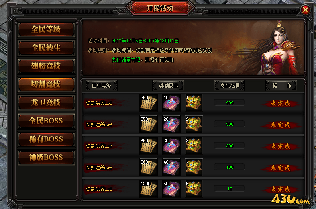Image resolution: width=316 pixels, height=209 pixels.
Task: Click 未完成 button for 切割法器Lv5
Action: pos(281,104)
